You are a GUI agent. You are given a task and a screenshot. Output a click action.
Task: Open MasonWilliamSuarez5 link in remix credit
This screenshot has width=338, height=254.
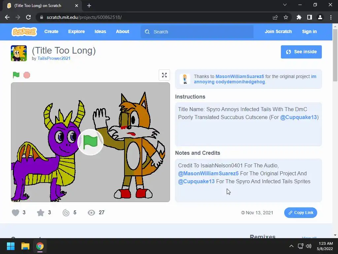tap(240, 76)
